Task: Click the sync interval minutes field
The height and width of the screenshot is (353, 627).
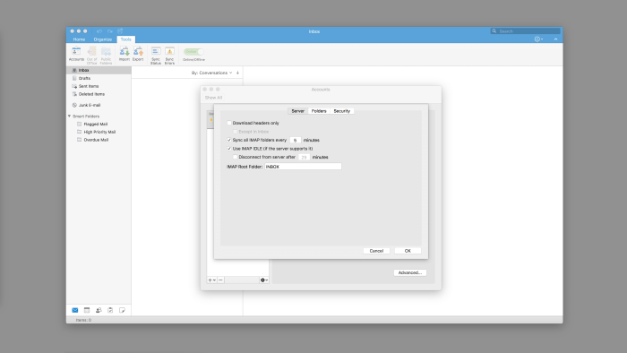Action: coord(295,141)
